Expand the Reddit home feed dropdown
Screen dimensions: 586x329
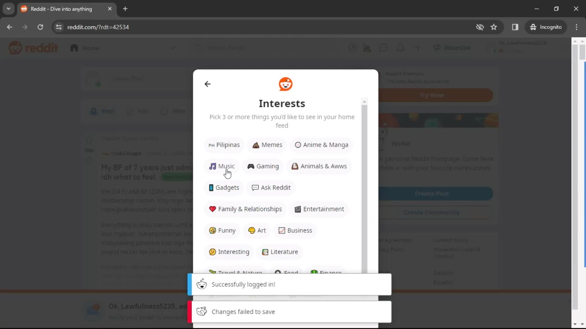point(173,48)
